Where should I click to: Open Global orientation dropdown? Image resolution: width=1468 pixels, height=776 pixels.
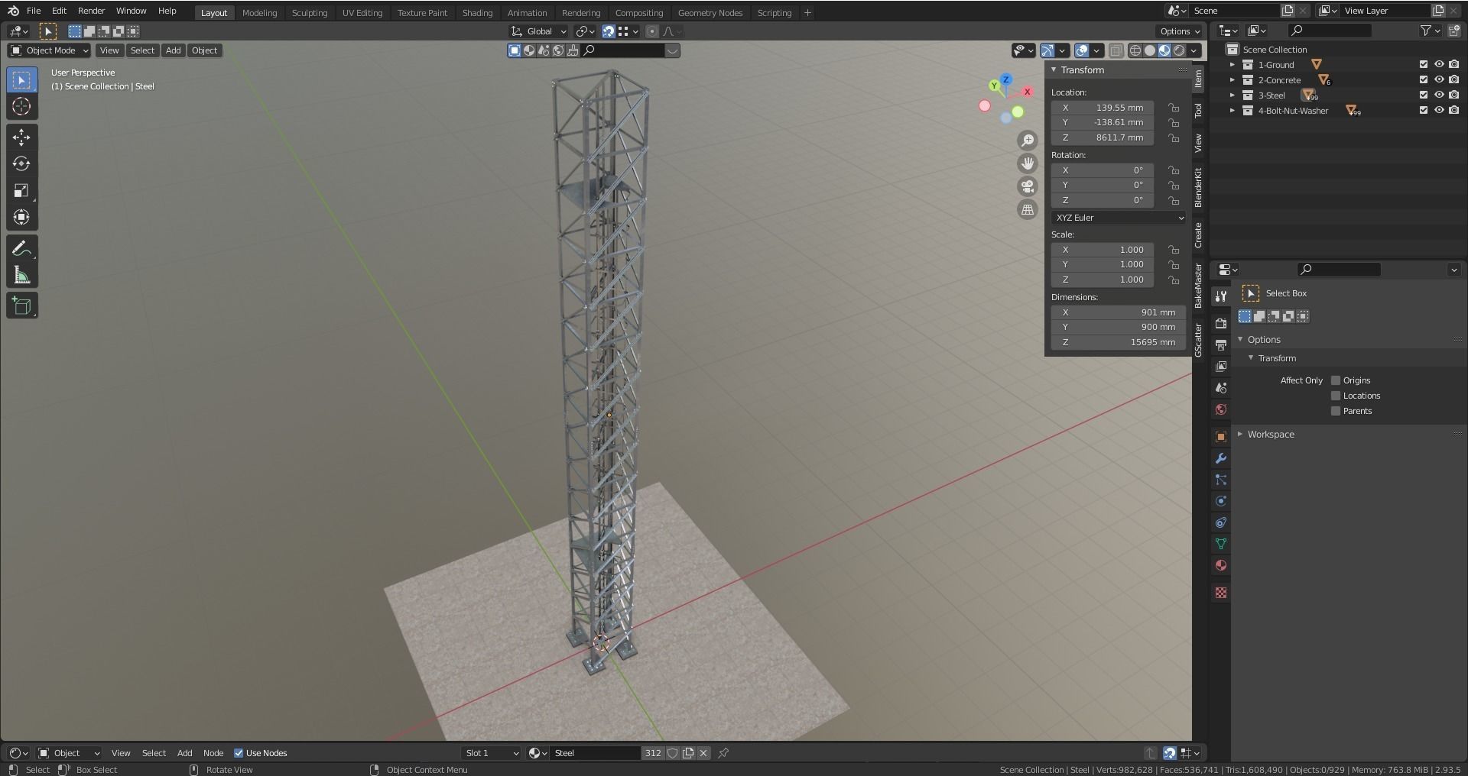[x=539, y=31]
